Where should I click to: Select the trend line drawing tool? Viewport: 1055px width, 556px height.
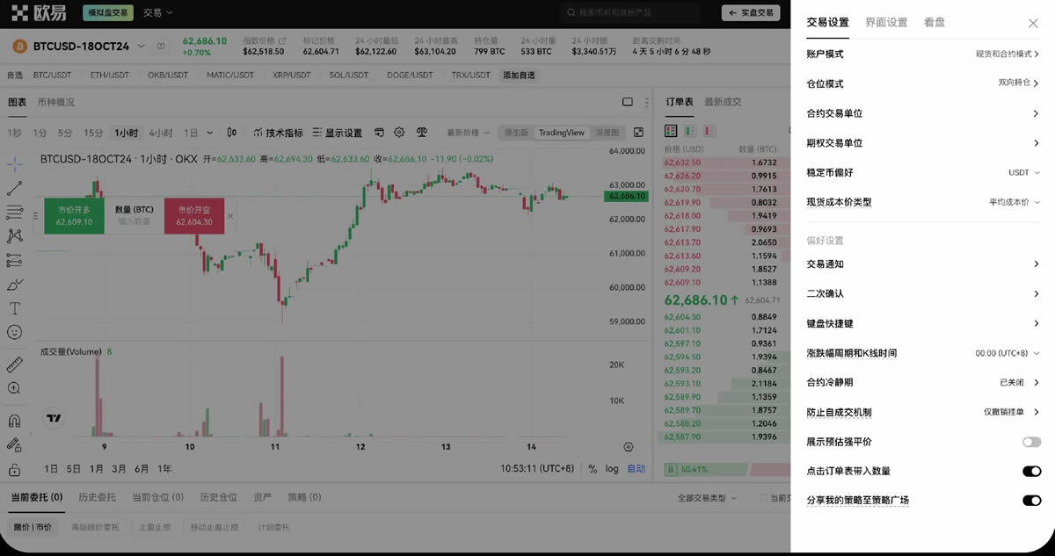pos(15,188)
